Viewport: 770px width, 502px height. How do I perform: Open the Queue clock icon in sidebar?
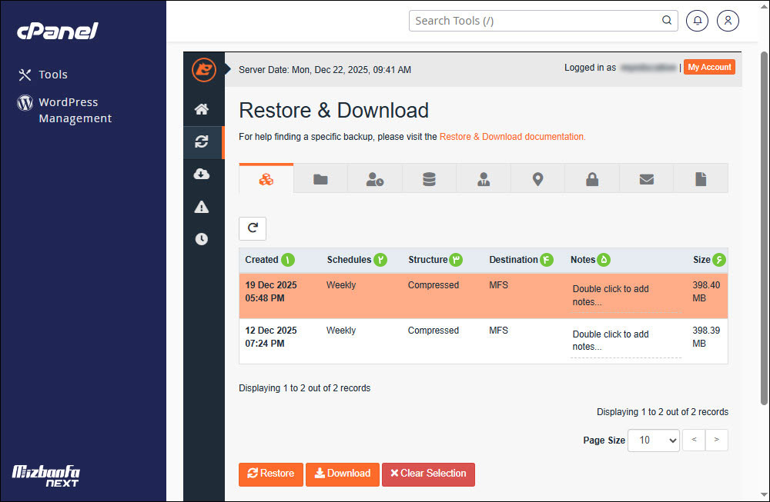pyautogui.click(x=203, y=238)
